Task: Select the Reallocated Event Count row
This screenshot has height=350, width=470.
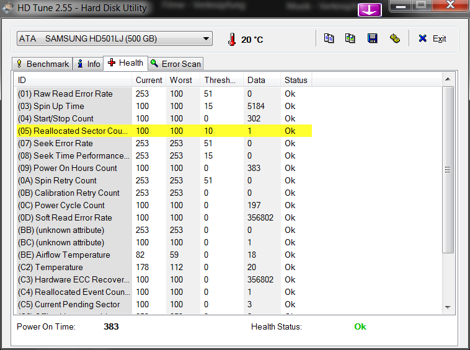Action: pyautogui.click(x=163, y=292)
